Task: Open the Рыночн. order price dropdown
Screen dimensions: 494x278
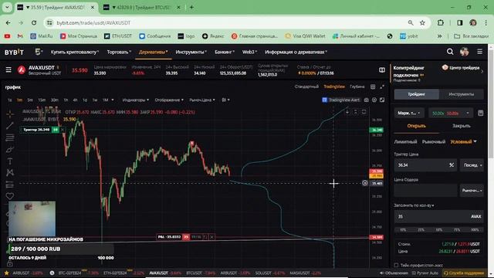Action: 472,191
